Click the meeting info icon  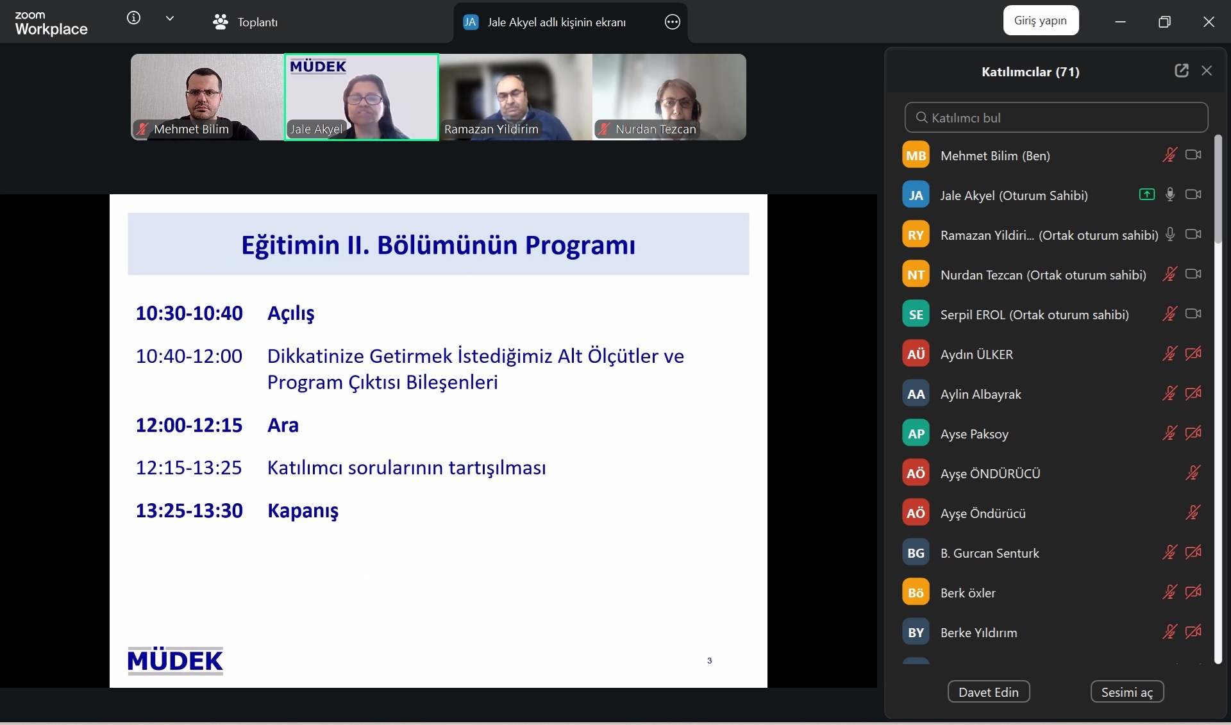133,19
